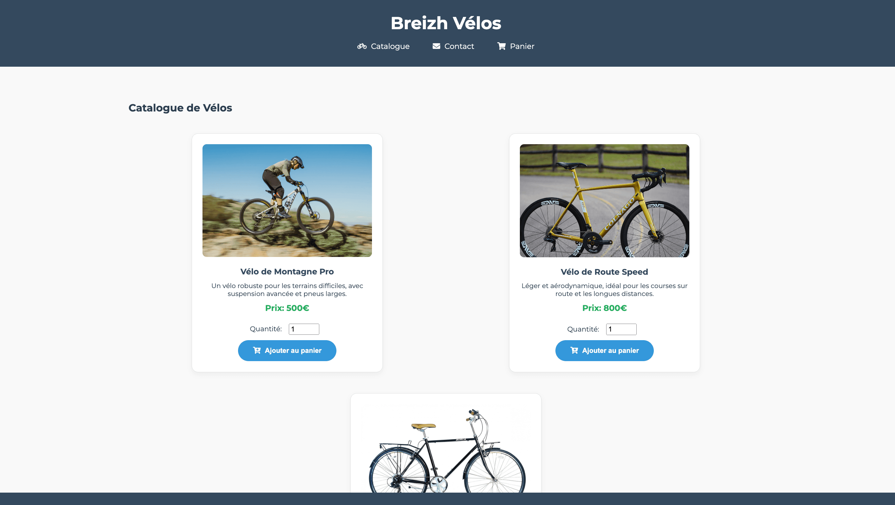The height and width of the screenshot is (505, 895).
Task: Open the Contact navigation item
Action: [459, 46]
